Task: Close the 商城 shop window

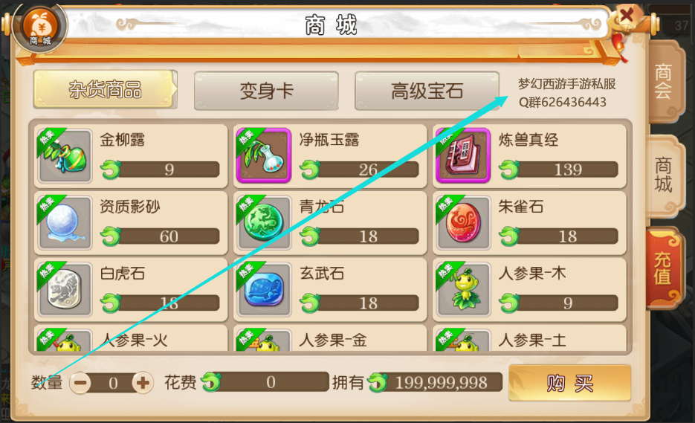Action: pyautogui.click(x=627, y=16)
